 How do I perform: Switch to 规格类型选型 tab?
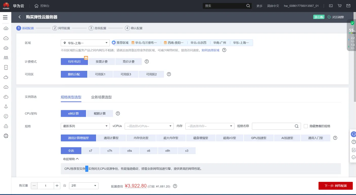71,97
